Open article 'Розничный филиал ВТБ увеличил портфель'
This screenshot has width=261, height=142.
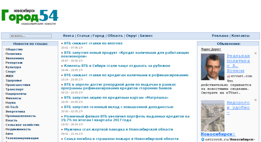pyautogui.click(x=125, y=118)
